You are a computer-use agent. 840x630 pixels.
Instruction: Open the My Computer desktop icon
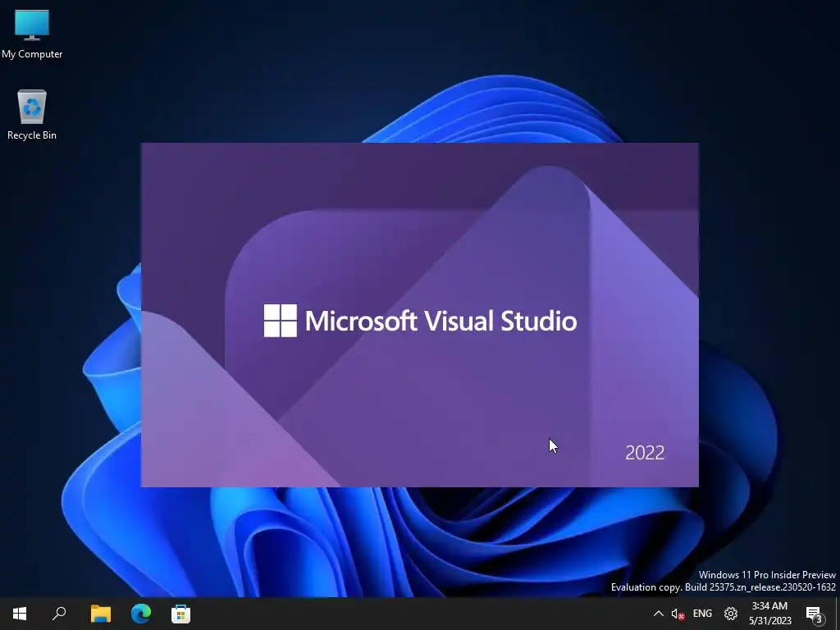pyautogui.click(x=32, y=33)
